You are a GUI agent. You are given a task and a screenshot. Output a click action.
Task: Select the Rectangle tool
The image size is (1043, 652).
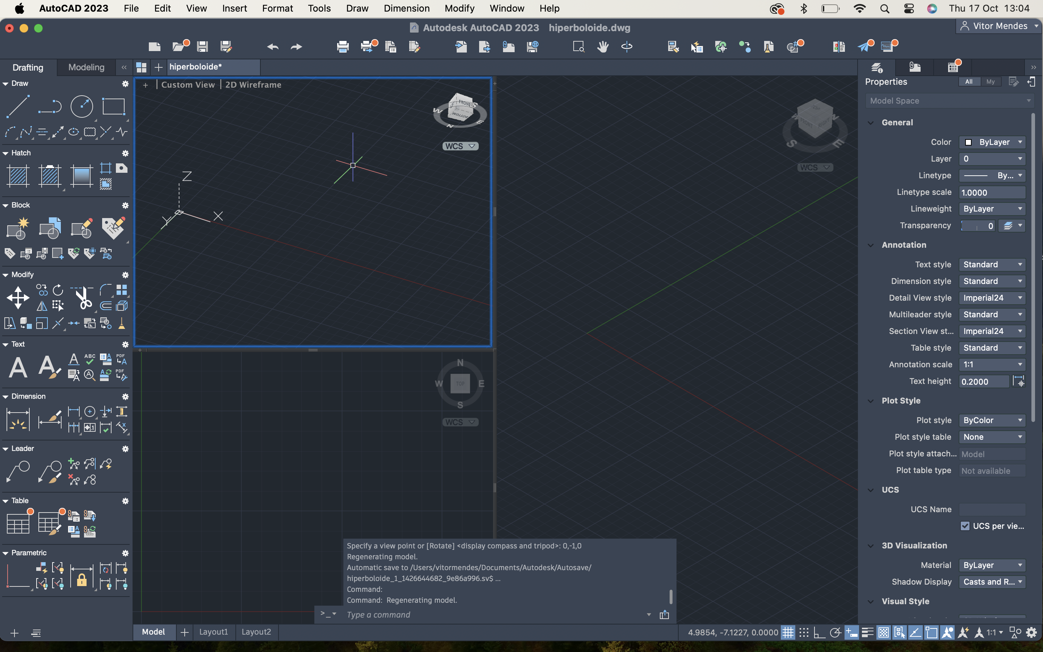click(x=113, y=106)
